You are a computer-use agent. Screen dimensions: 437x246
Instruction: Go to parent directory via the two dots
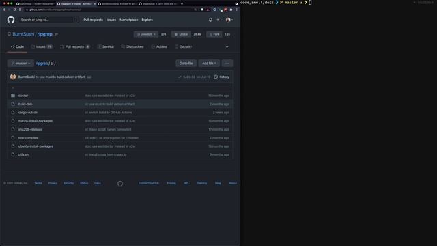pos(13,87)
